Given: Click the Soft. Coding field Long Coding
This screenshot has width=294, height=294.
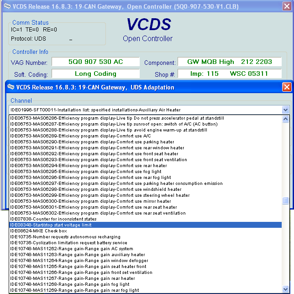Looking at the screenshot, I should pos(95,73).
